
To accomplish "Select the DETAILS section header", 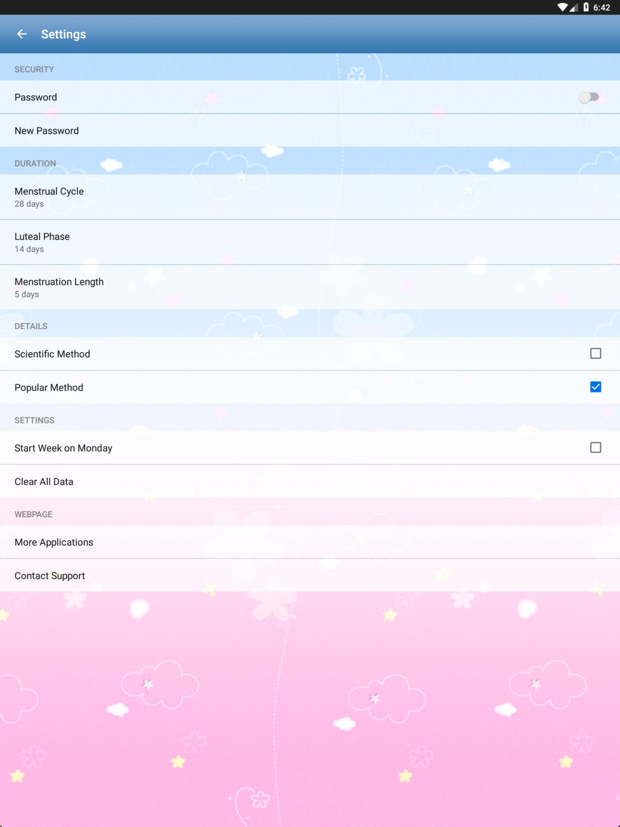I will [x=31, y=326].
